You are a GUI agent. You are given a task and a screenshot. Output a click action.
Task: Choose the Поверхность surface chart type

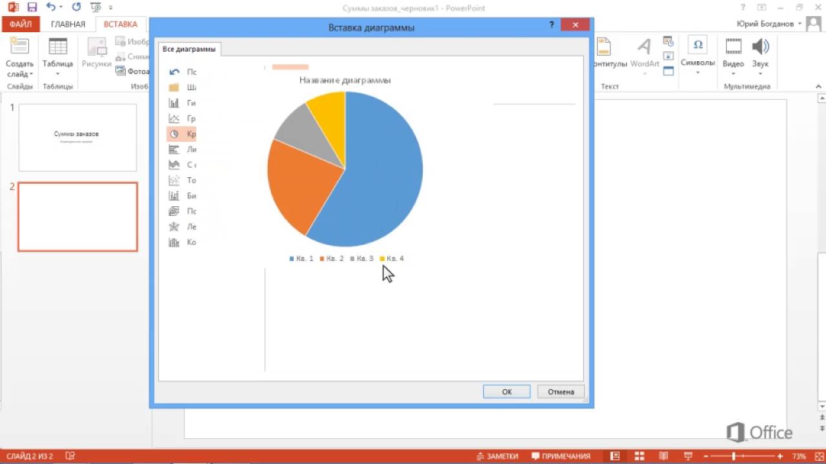pos(181,211)
